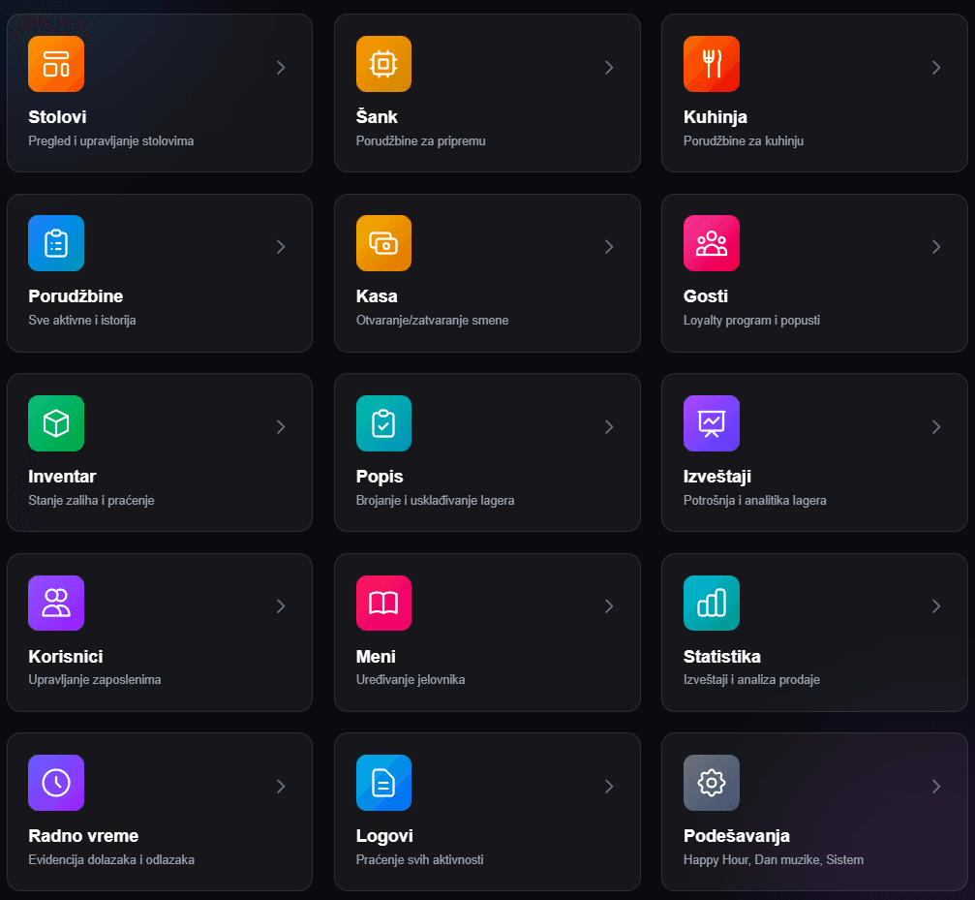Click the Popis checklist icon
The width and height of the screenshot is (975, 900).
click(x=383, y=423)
